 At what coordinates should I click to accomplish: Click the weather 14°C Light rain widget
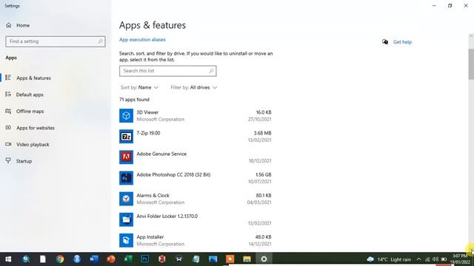tap(389, 259)
